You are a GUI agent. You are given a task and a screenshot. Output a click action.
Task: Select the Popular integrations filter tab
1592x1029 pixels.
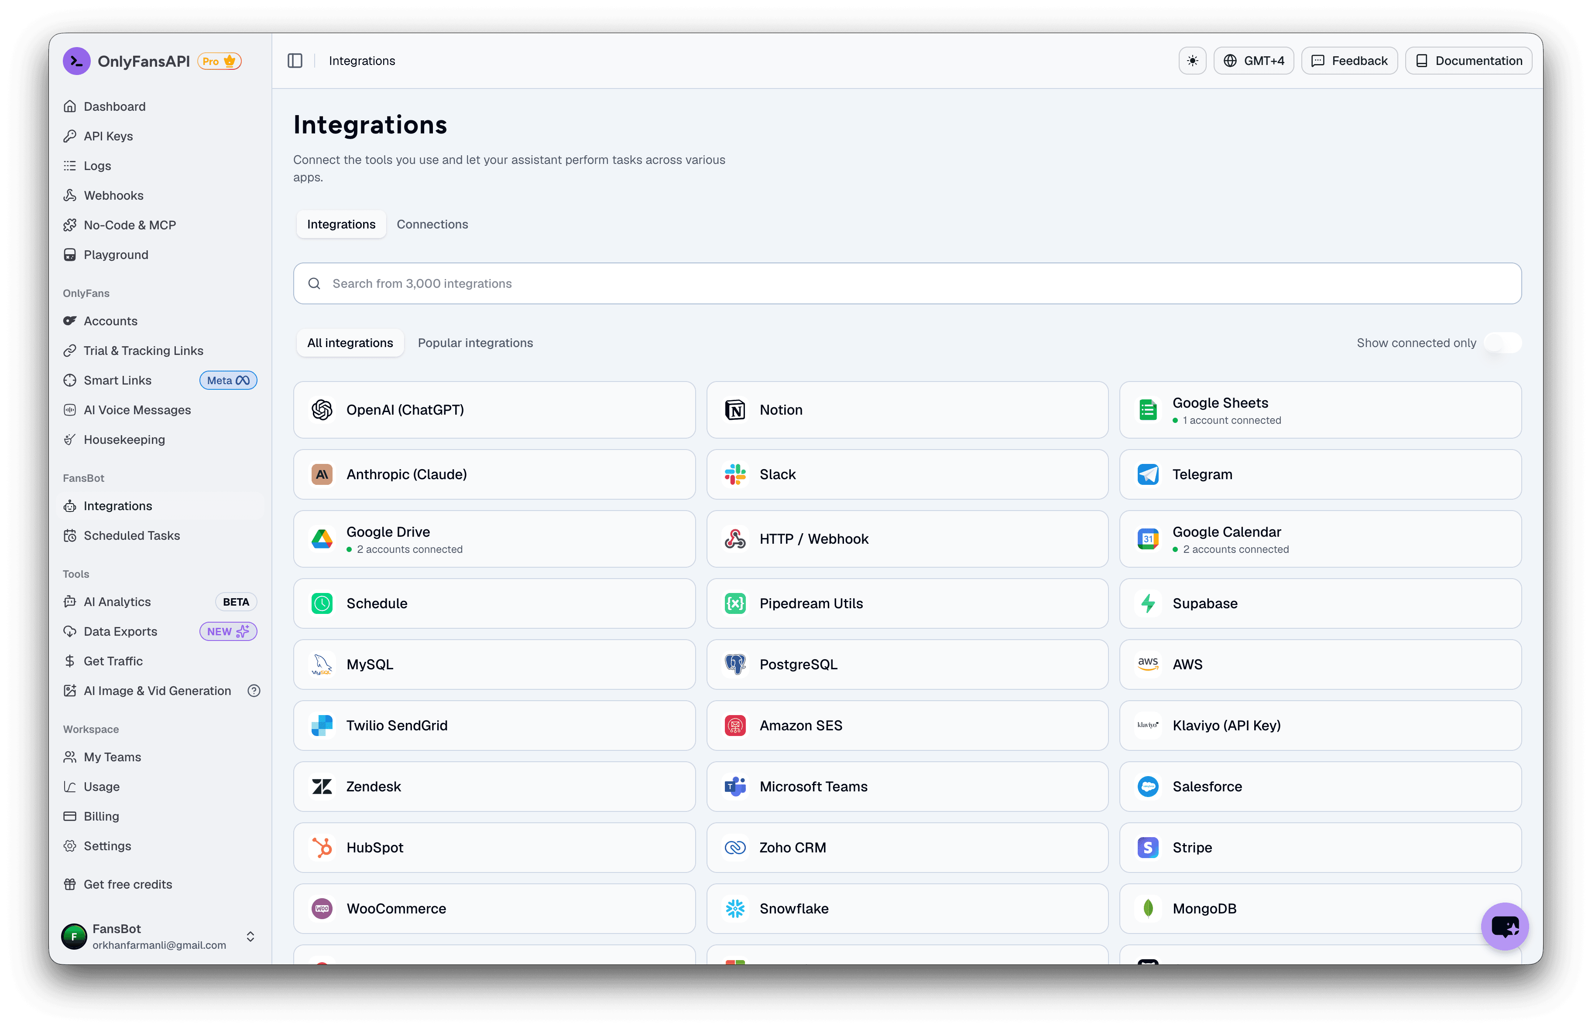coord(475,343)
